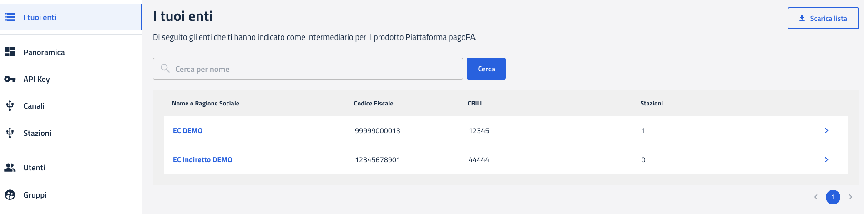
Task: Open the Stazioni menu item
Action: pyautogui.click(x=37, y=133)
